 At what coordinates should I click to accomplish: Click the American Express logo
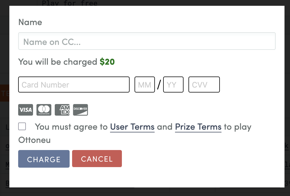62,110
